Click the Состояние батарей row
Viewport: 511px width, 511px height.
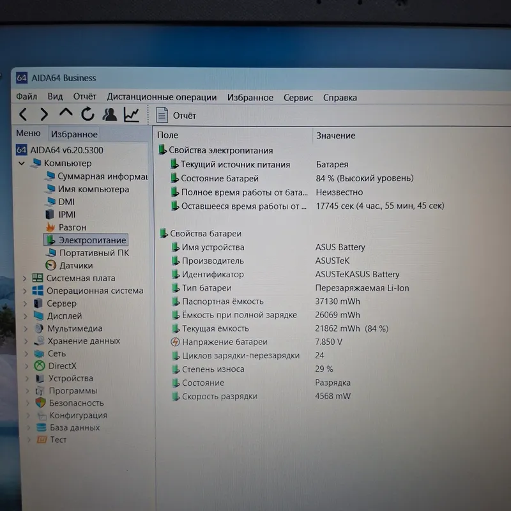point(292,178)
